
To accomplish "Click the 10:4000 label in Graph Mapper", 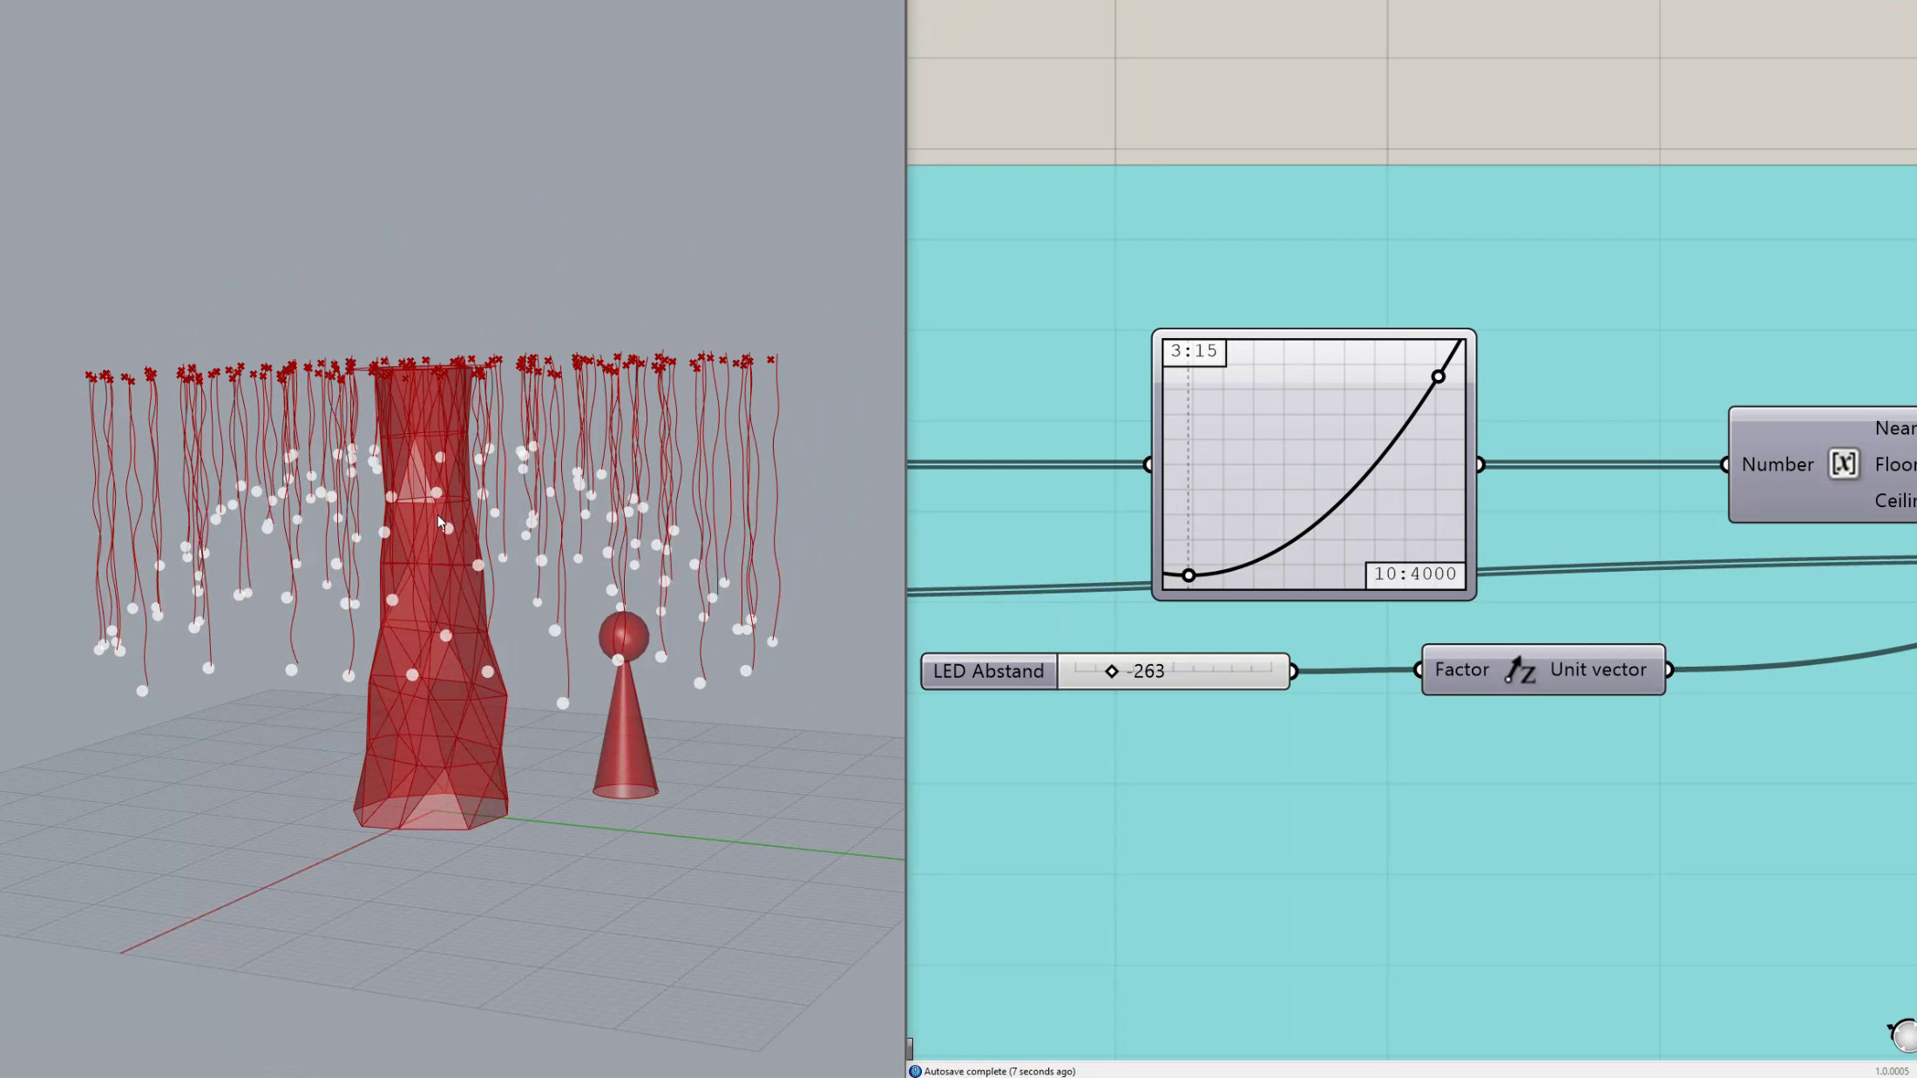I will click(x=1415, y=574).
